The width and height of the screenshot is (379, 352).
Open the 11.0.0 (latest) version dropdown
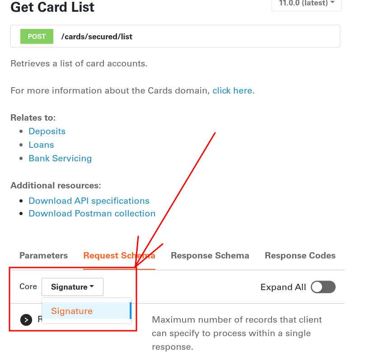(x=306, y=4)
